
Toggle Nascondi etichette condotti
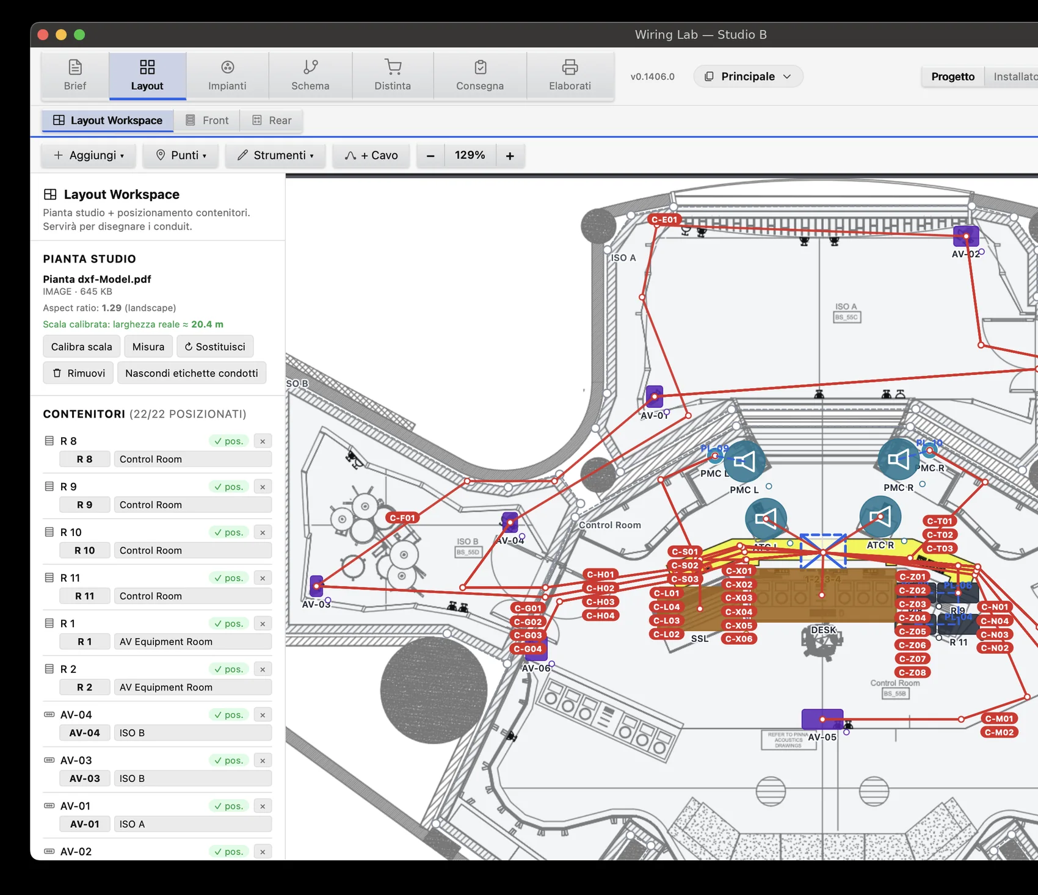click(192, 373)
